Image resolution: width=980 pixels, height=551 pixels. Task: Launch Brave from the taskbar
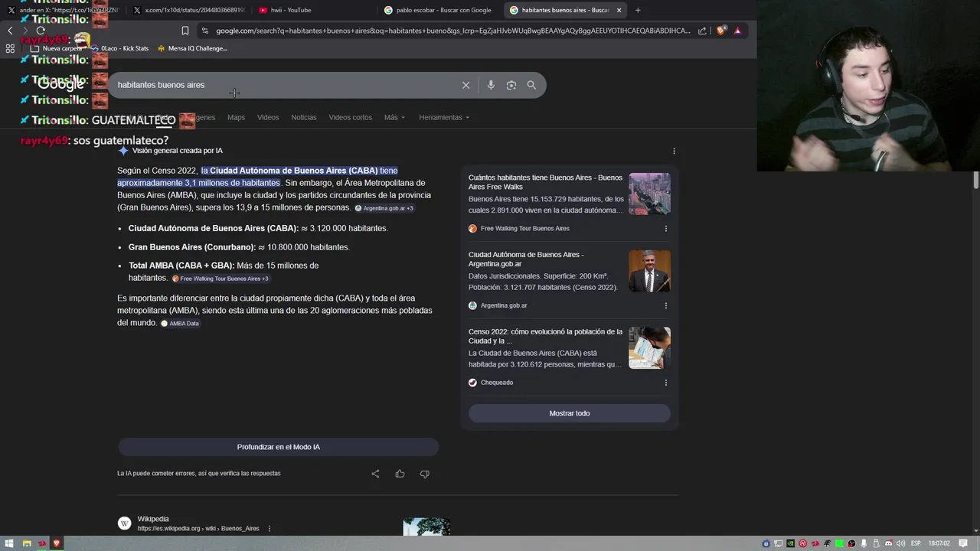point(57,543)
